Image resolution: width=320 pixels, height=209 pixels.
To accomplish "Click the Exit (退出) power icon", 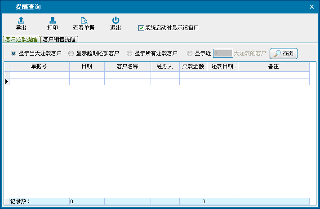I will click(116, 20).
